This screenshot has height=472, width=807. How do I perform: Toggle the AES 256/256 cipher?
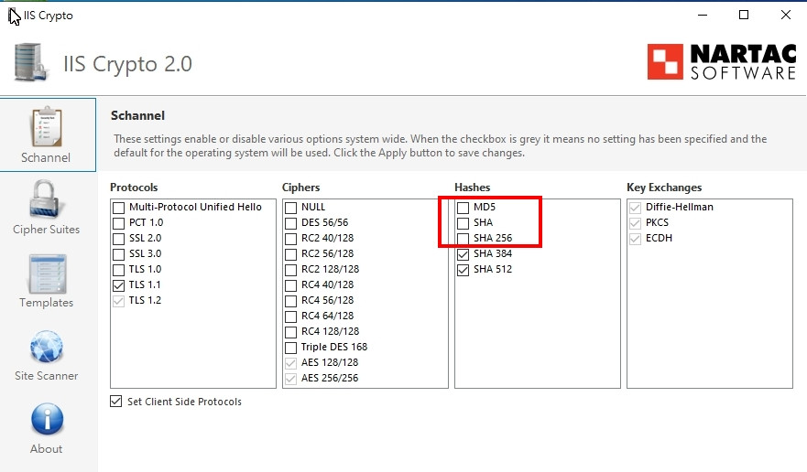[290, 379]
